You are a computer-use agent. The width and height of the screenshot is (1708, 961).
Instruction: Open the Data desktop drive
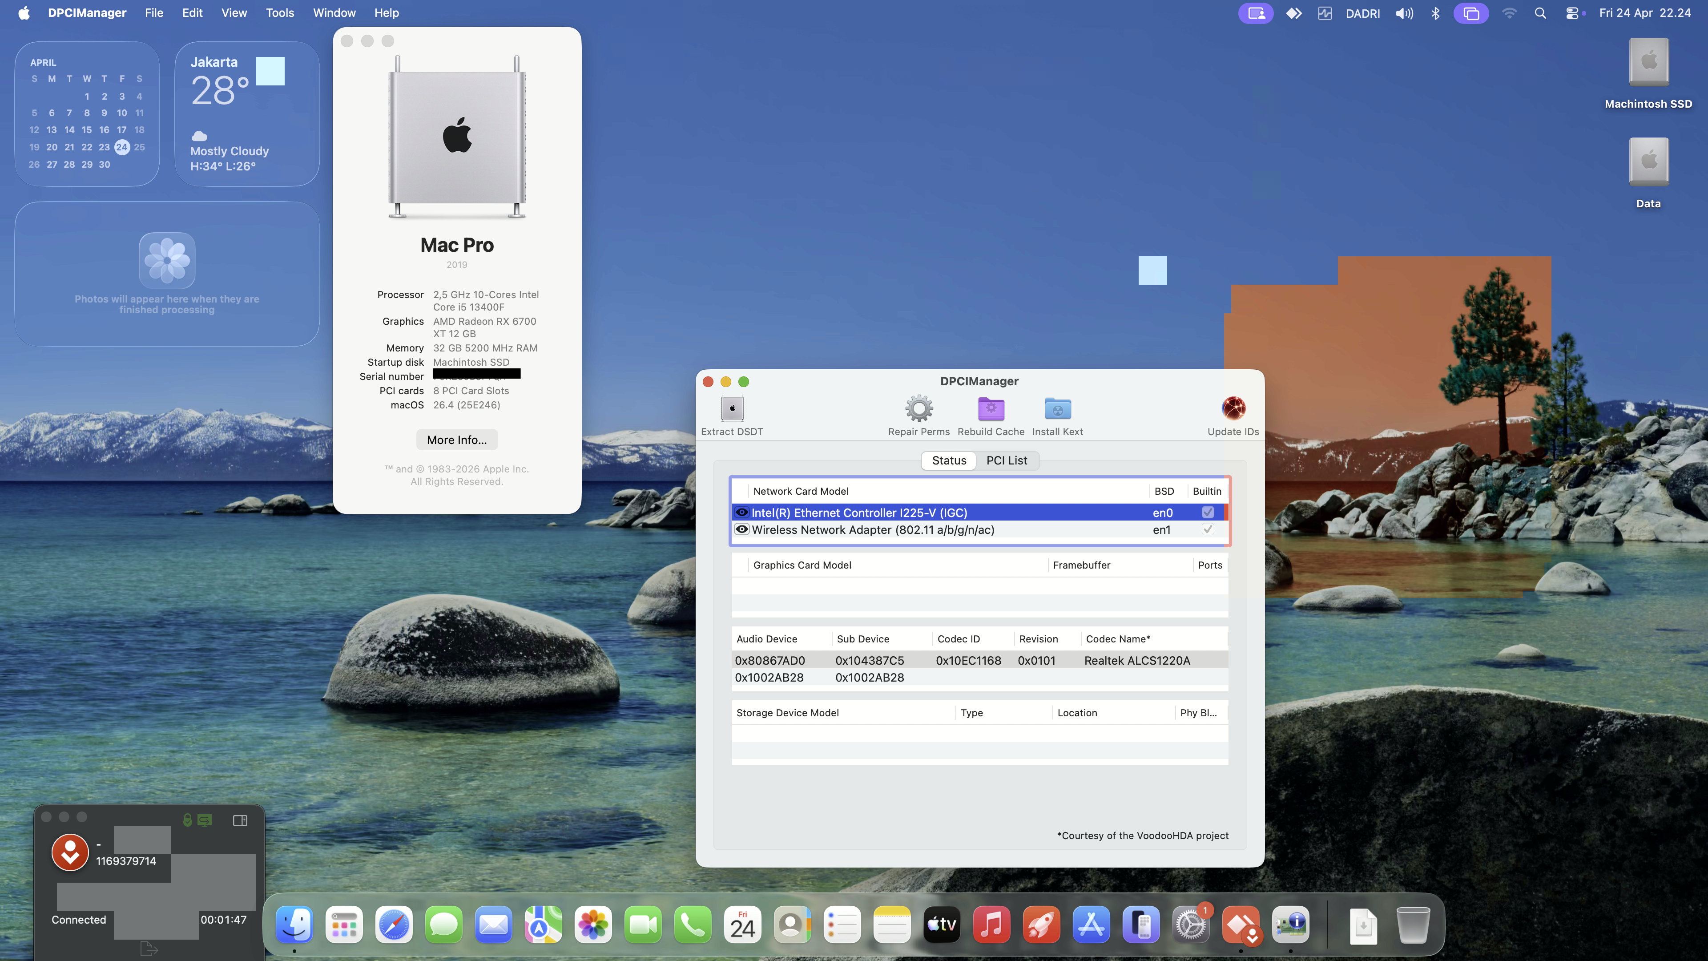[x=1648, y=173]
